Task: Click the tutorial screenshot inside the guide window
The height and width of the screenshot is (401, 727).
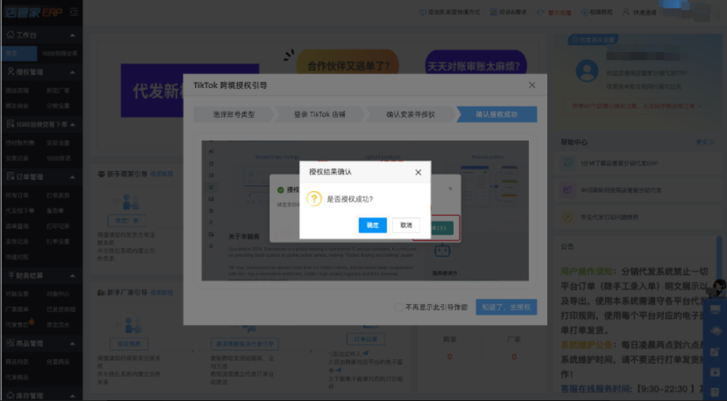Action: [x=365, y=211]
